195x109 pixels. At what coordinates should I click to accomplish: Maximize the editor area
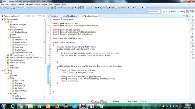(x=187, y=16)
